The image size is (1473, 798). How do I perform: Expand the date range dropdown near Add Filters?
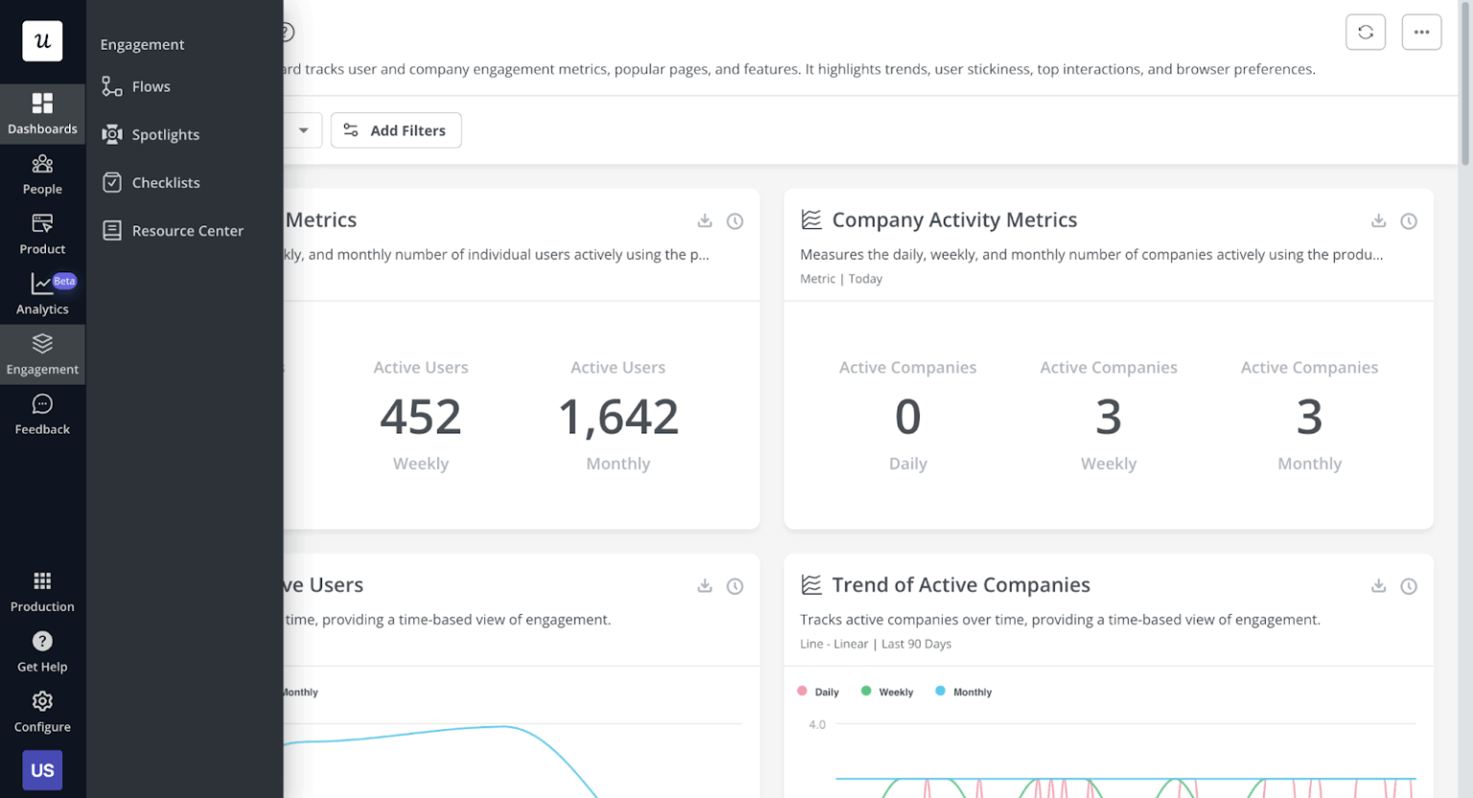coord(305,129)
